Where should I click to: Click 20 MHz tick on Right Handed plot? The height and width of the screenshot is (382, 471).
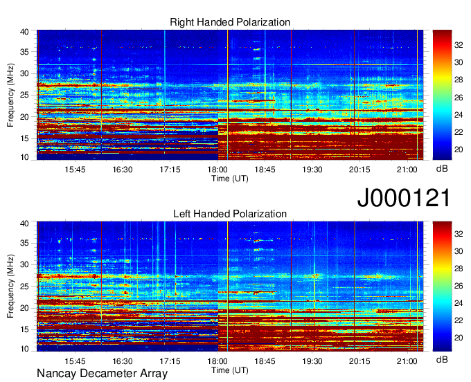pos(24,117)
